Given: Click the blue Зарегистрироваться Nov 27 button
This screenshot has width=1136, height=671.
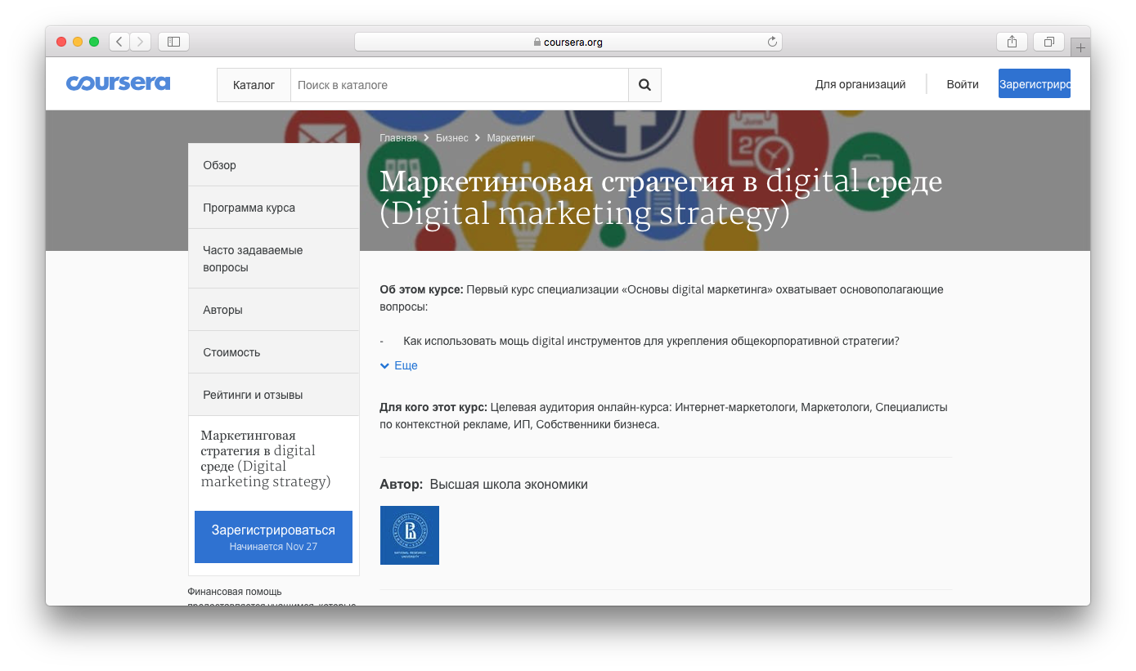Looking at the screenshot, I should 273,537.
